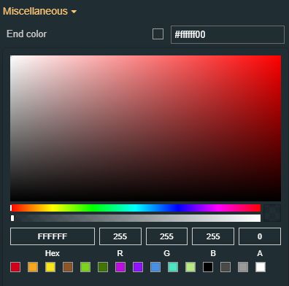Select the R value field
The image size is (289, 286).
[x=120, y=236]
